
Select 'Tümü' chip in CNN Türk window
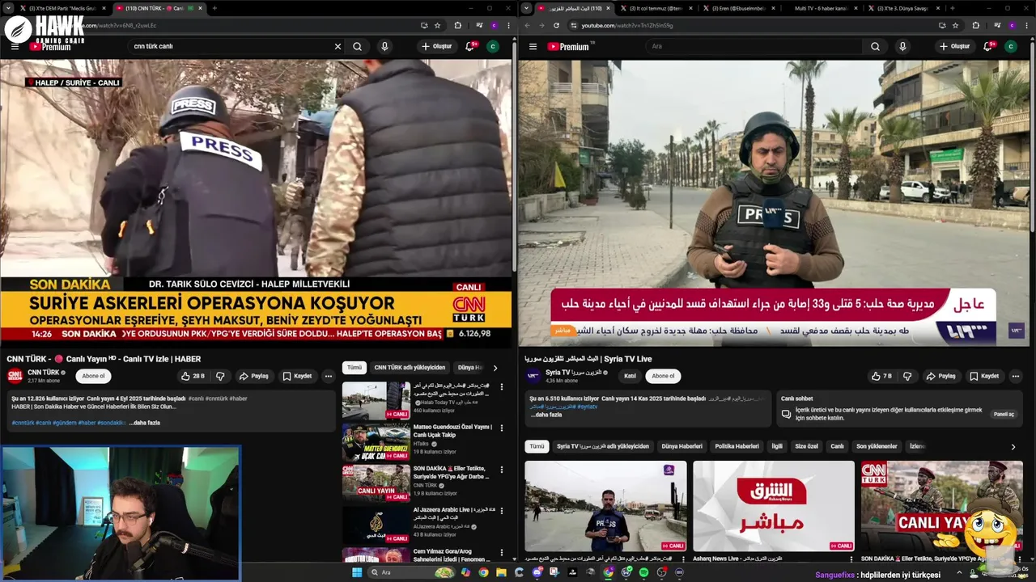(x=355, y=368)
